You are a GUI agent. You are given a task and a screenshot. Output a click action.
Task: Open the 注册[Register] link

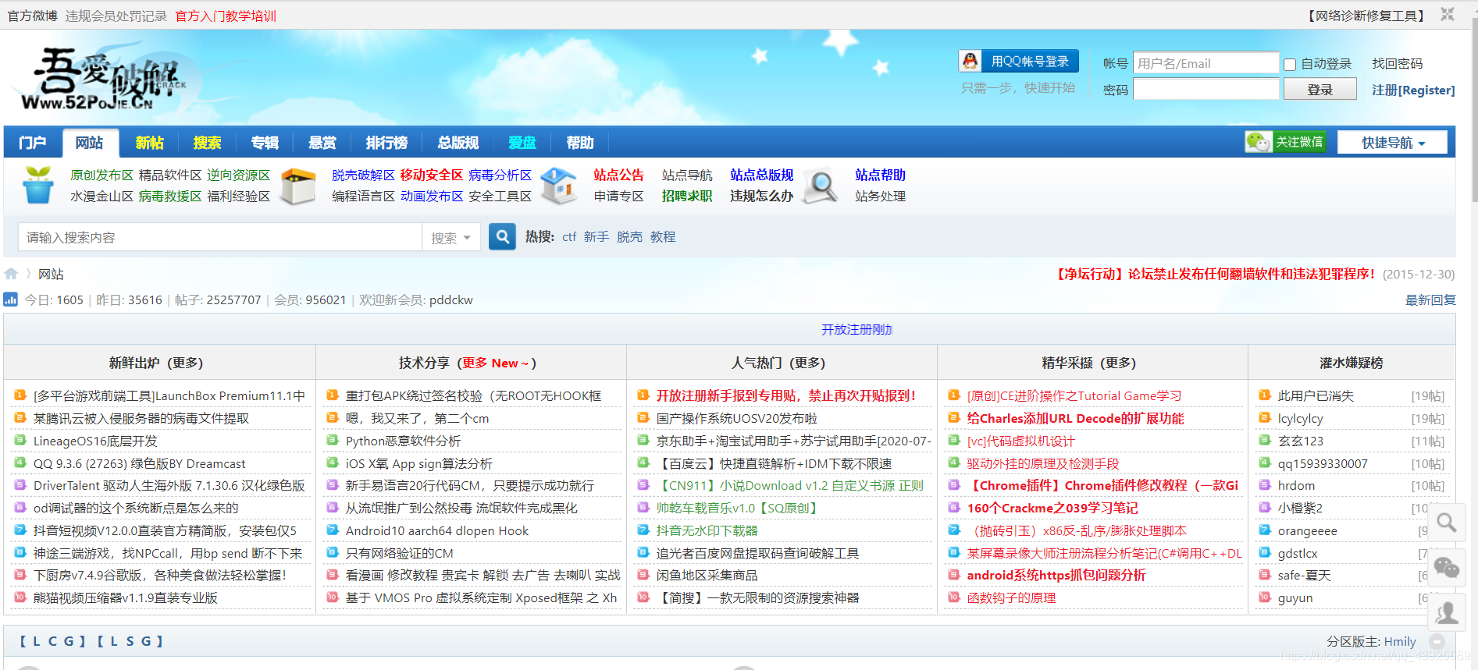[x=1413, y=90]
